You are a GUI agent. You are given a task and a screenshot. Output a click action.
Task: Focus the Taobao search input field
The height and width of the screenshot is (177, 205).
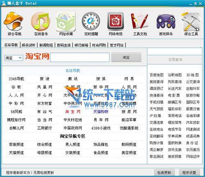tap(80, 57)
